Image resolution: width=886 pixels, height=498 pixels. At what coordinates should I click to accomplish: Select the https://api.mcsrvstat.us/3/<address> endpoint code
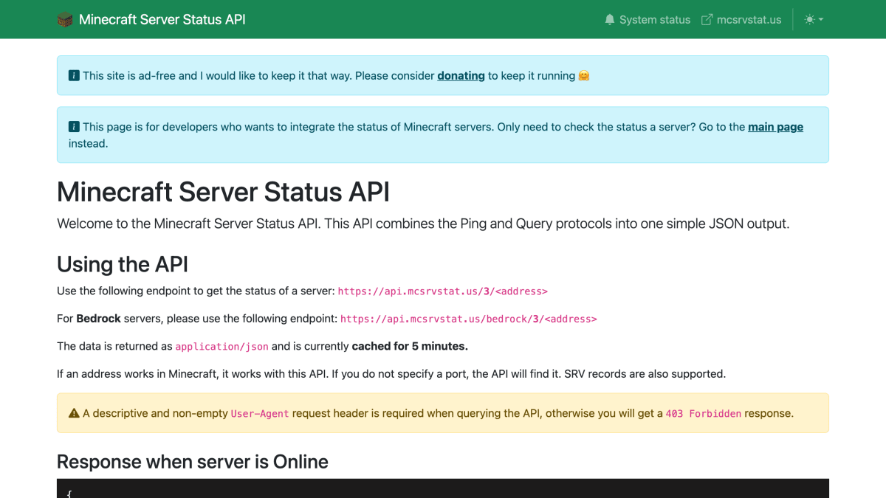pyautogui.click(x=443, y=291)
